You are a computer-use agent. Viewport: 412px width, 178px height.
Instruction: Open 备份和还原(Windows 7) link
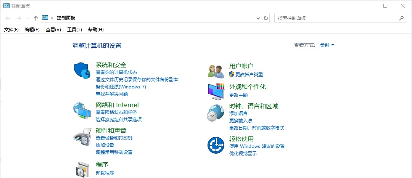point(121,87)
